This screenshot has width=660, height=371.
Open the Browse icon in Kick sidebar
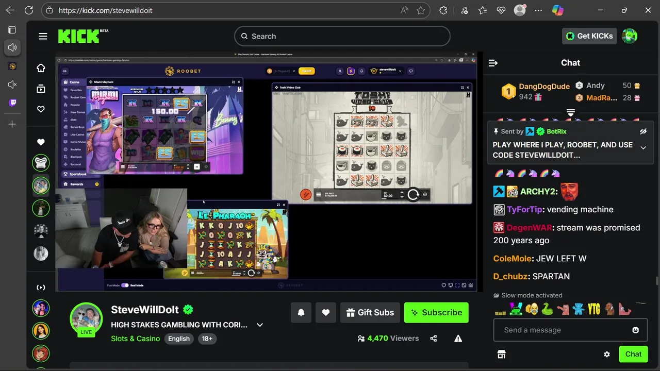pyautogui.click(x=41, y=89)
